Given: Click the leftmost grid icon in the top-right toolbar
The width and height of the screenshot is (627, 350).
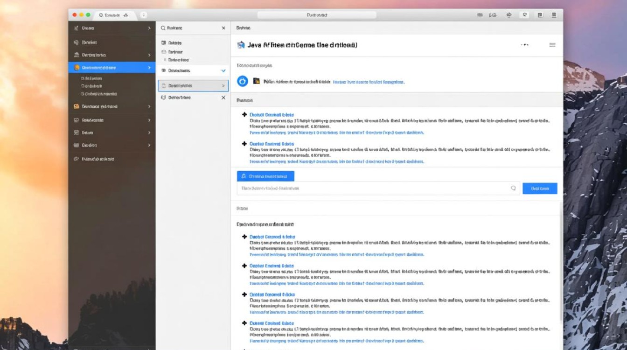Looking at the screenshot, I should tap(480, 15).
